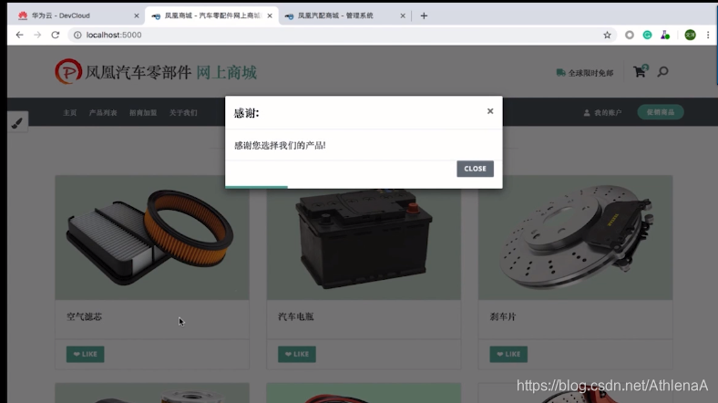Open the shopping cart icon
Screen dimensions: 718x403
pyautogui.click(x=641, y=71)
